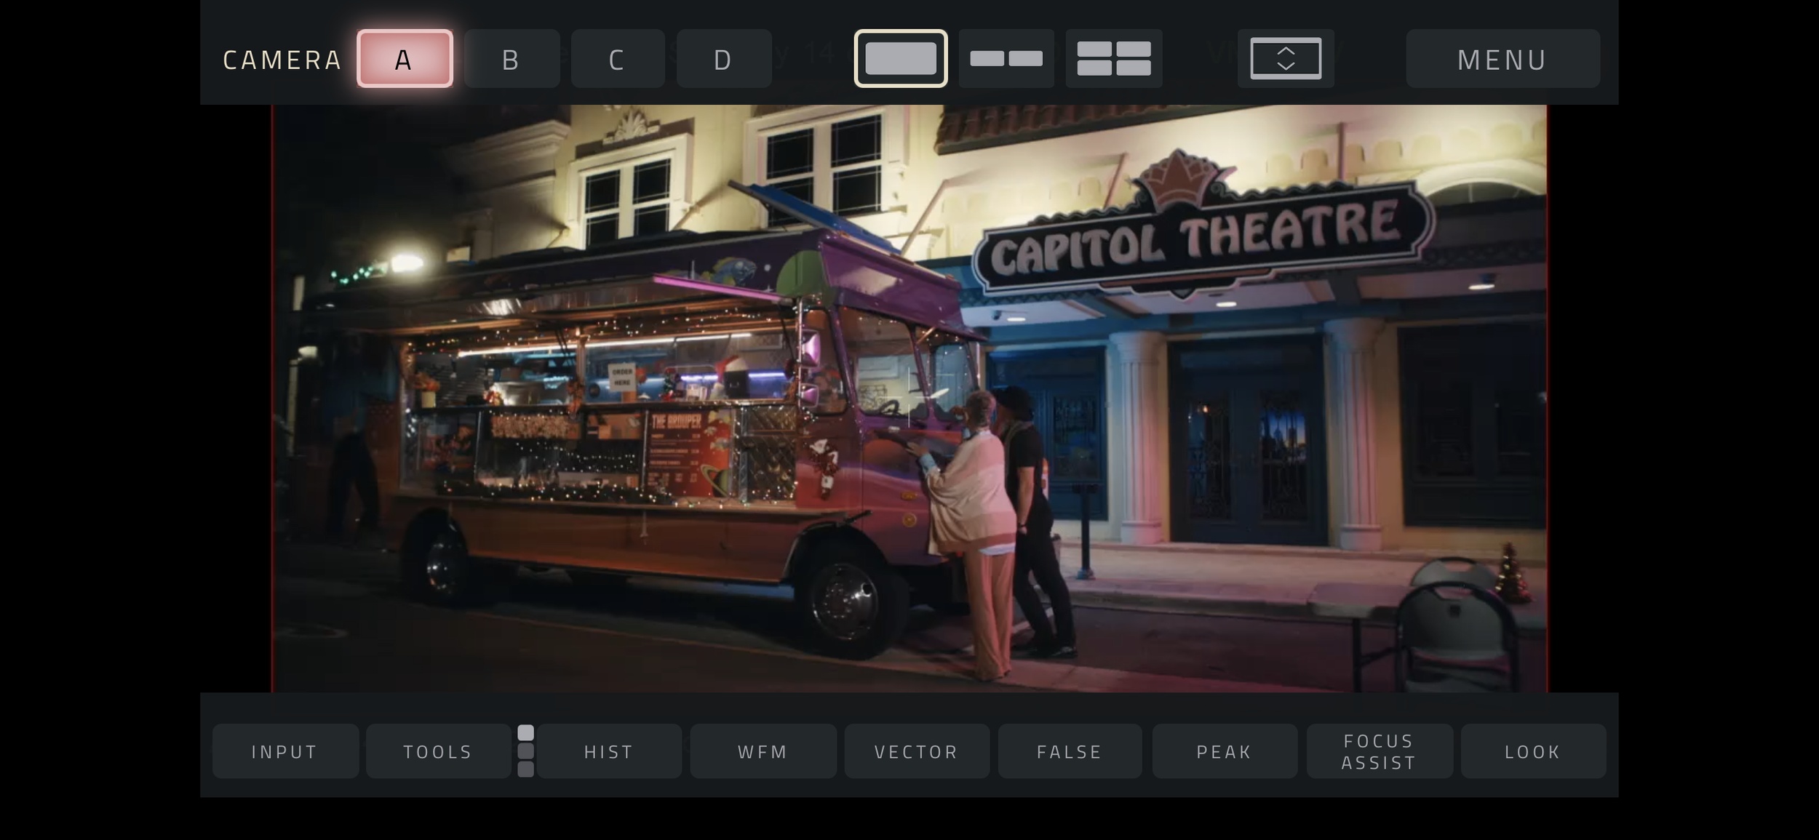Screen dimensions: 1819x840
Task: Select the single-view layout icon
Action: point(900,58)
